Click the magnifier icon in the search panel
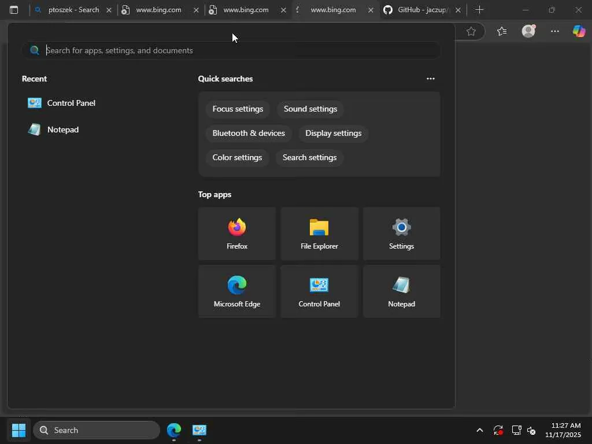 (x=35, y=50)
